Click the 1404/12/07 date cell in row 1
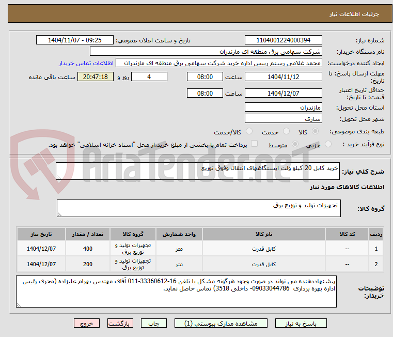 click(x=41, y=249)
